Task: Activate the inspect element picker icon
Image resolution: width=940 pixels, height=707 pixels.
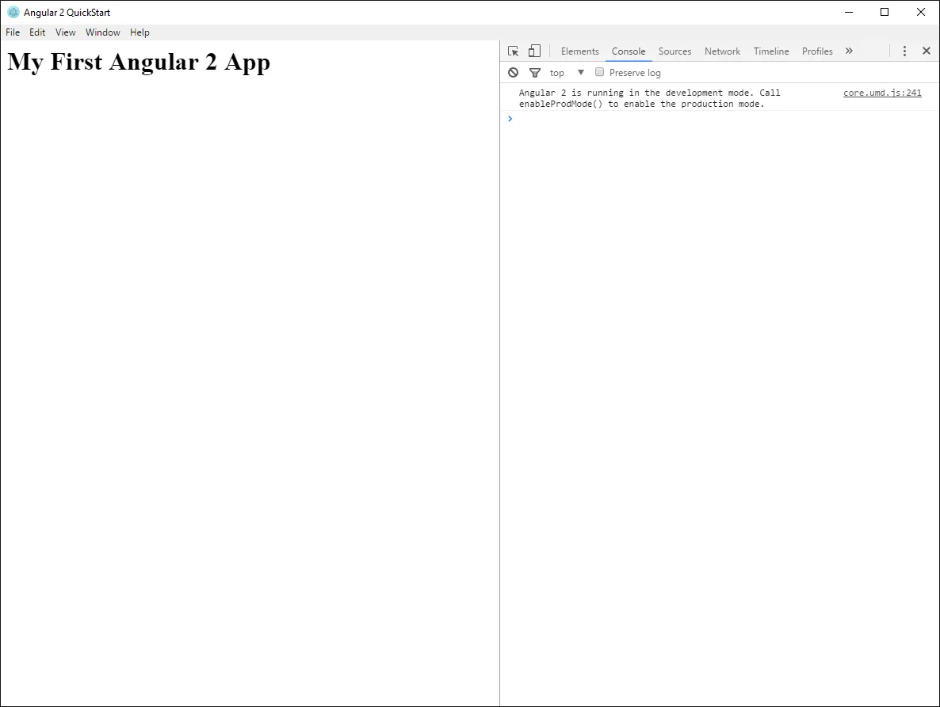Action: (x=513, y=51)
